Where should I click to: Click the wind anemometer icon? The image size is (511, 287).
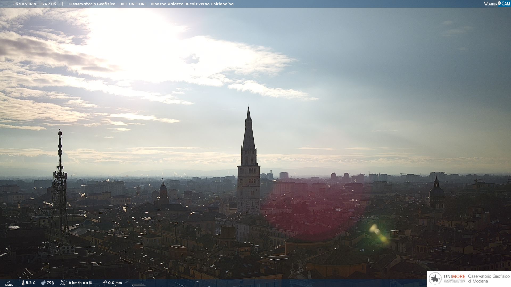(63, 283)
